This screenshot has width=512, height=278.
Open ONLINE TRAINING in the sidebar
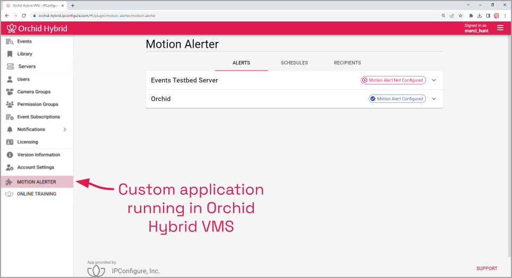37,194
